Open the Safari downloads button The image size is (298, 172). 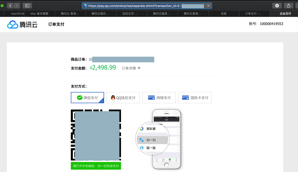click(x=277, y=6)
